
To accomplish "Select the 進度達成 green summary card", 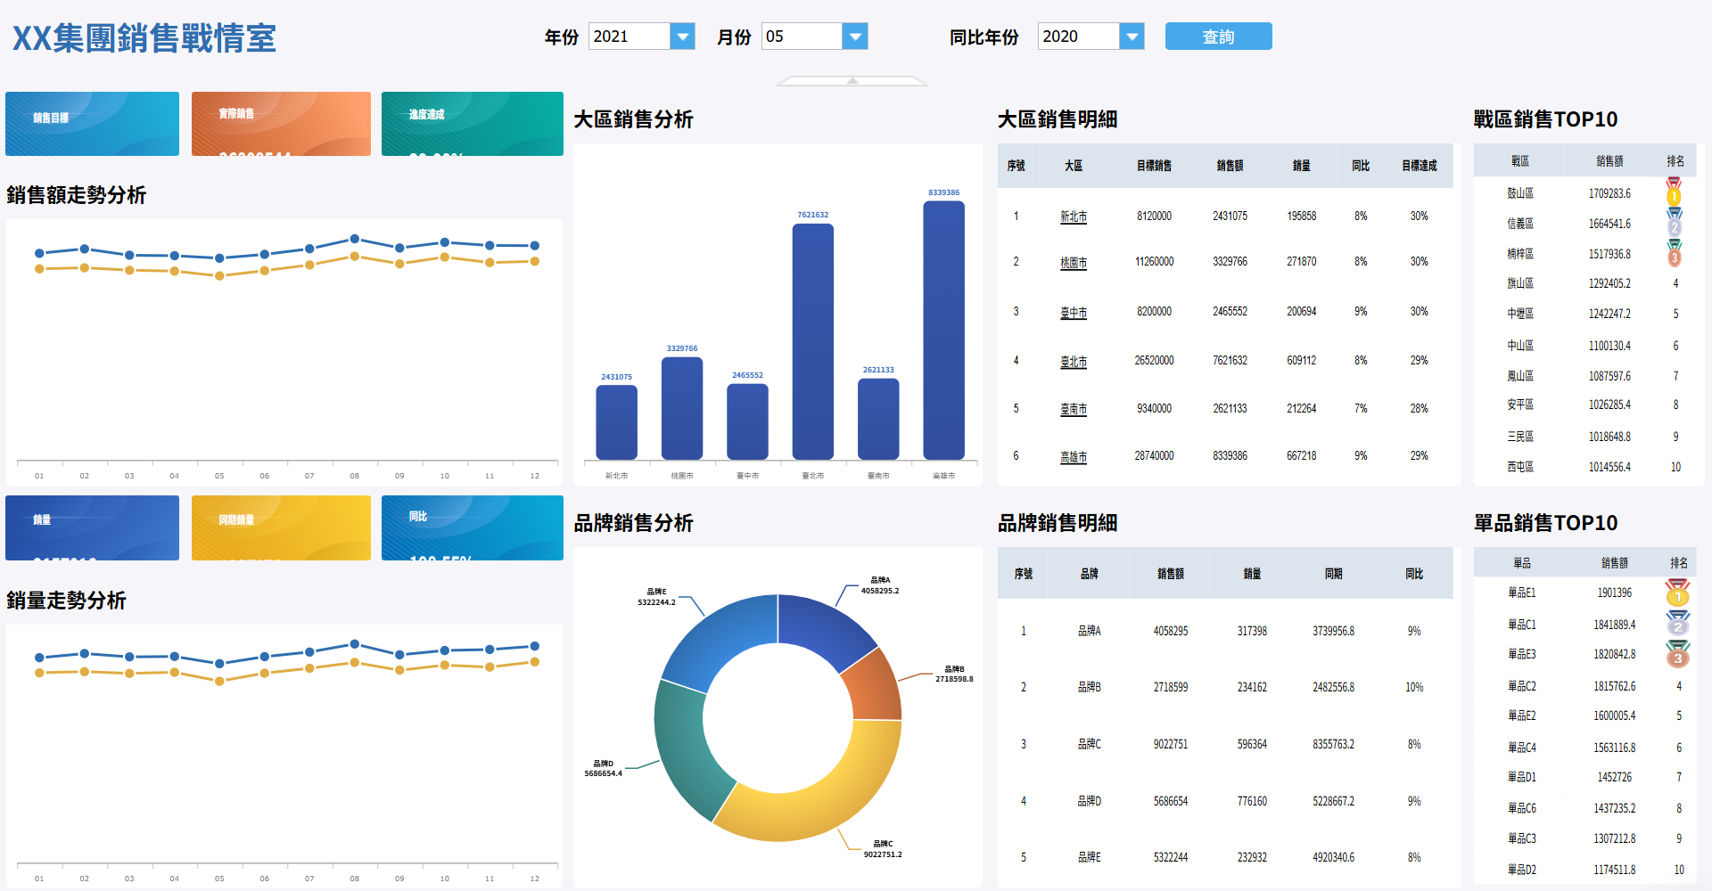I will coord(473,124).
